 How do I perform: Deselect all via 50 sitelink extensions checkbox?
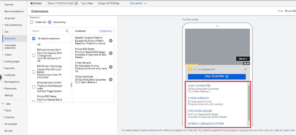pos(33,39)
